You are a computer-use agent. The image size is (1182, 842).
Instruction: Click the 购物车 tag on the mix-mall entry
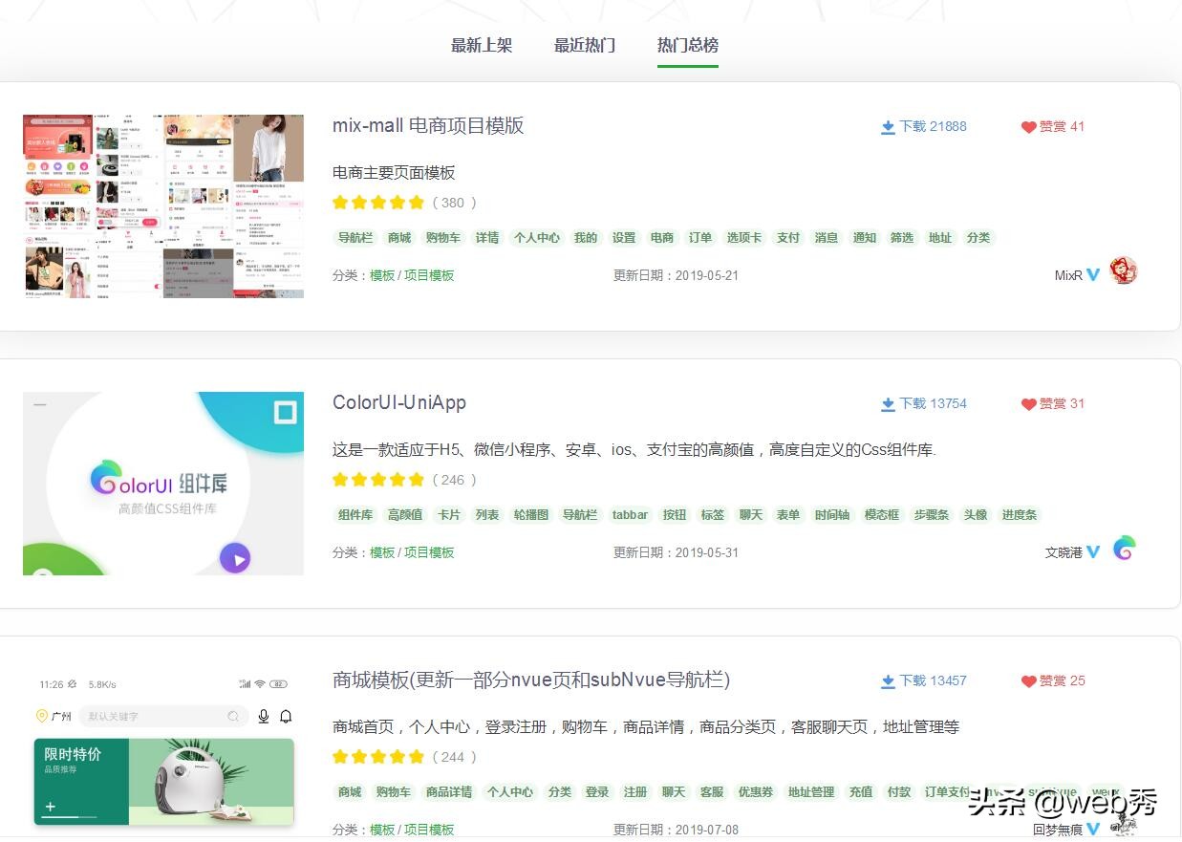click(x=442, y=237)
